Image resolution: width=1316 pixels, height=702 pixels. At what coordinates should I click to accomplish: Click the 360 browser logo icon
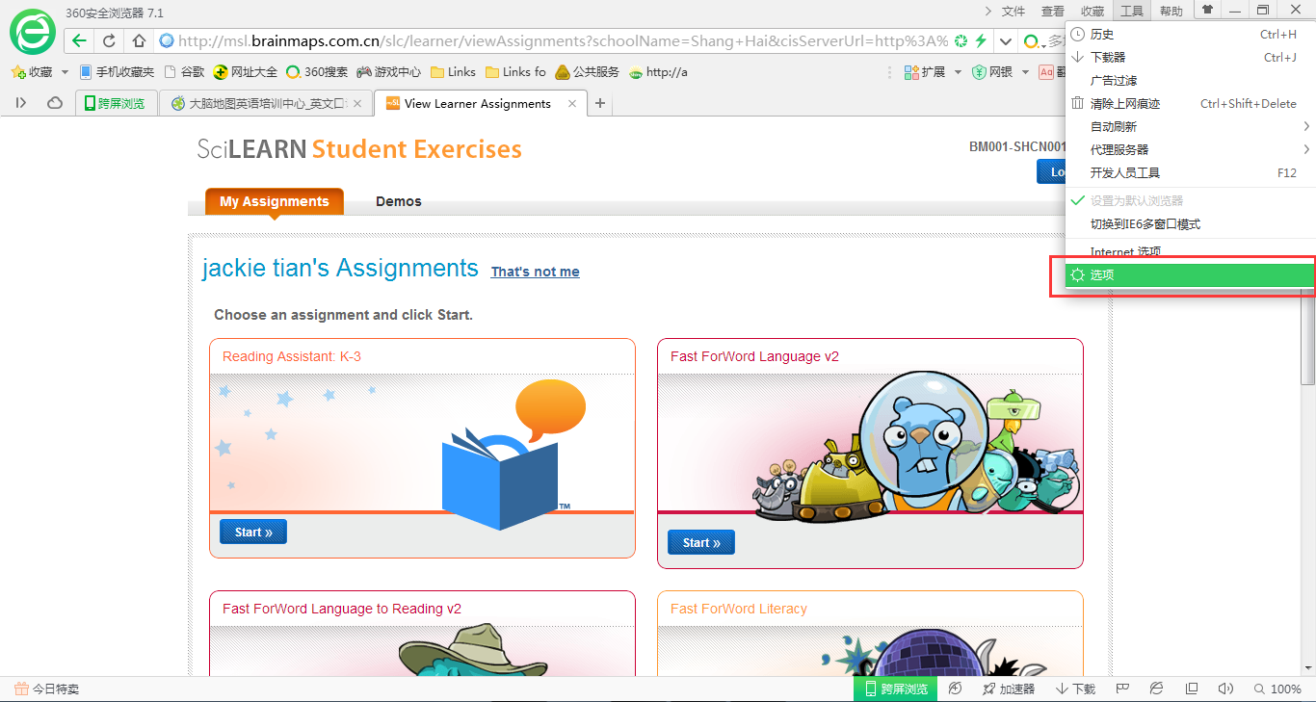pyautogui.click(x=33, y=32)
